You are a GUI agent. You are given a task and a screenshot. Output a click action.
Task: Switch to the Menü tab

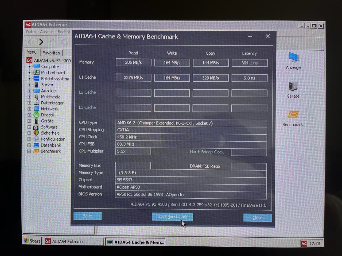(x=32, y=52)
